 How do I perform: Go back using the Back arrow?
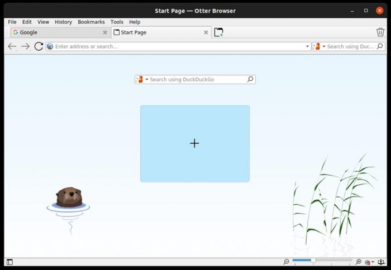click(12, 46)
